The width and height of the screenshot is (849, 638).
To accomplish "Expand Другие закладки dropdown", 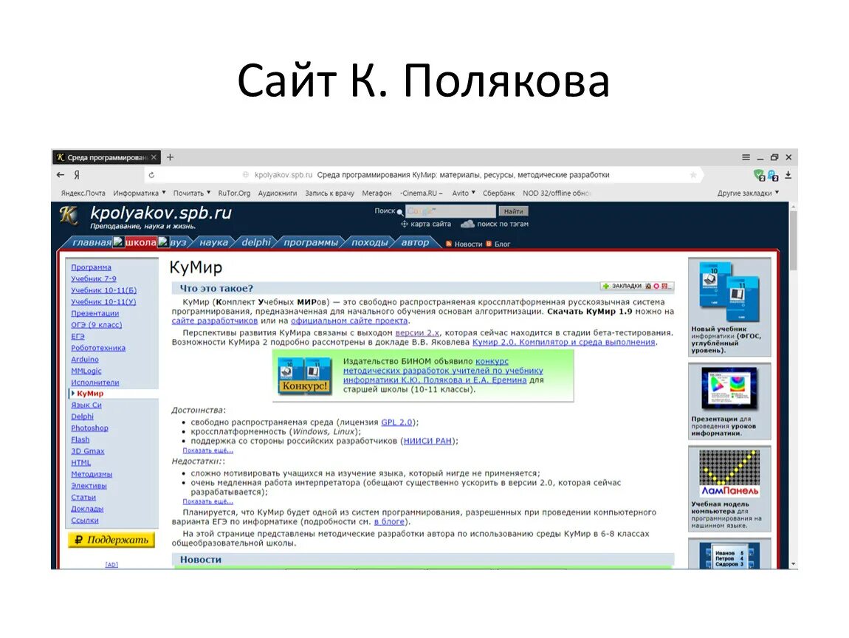I will (x=748, y=193).
